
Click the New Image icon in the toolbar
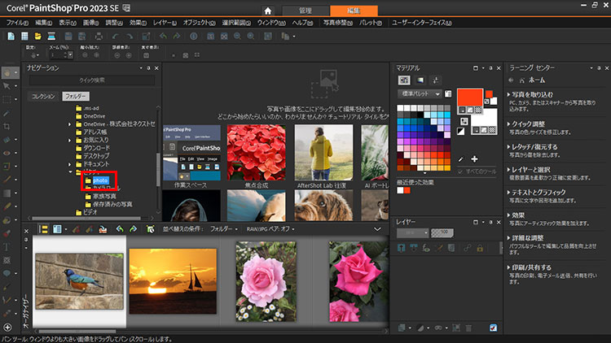point(11,37)
